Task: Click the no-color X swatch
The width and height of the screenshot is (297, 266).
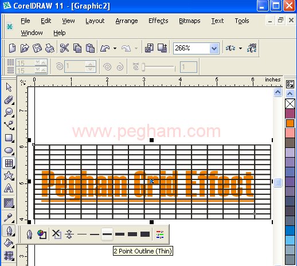Action: (x=290, y=104)
